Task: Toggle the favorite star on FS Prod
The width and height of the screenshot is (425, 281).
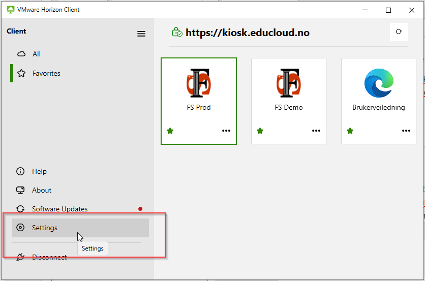Action: 170,131
